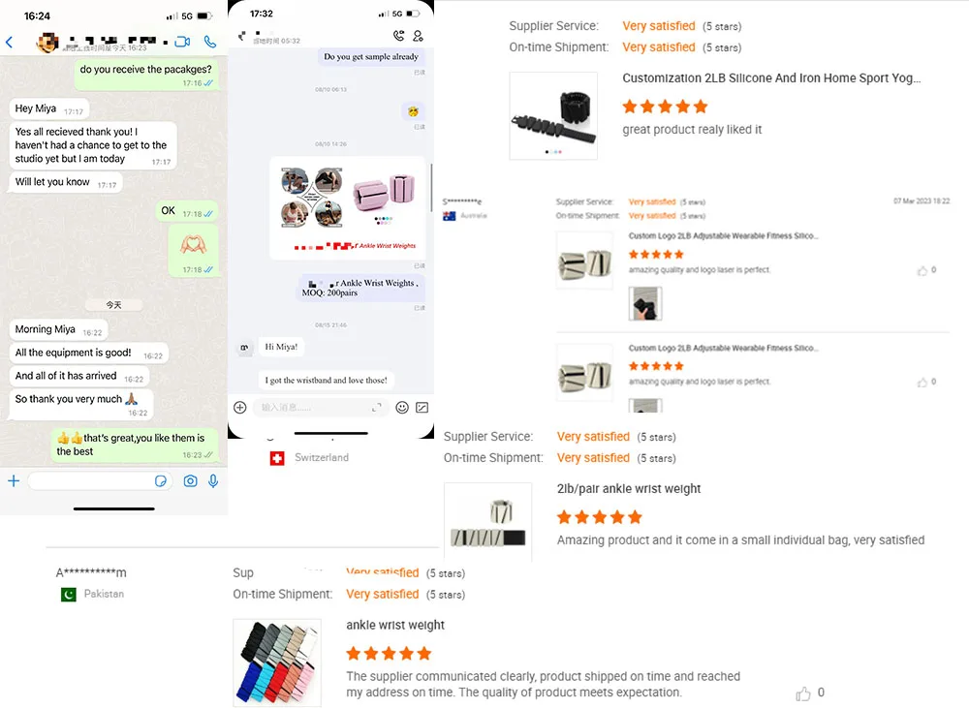Open the review photo under amazing quality comment
Viewport: 969px width, 708px height.
tap(645, 303)
